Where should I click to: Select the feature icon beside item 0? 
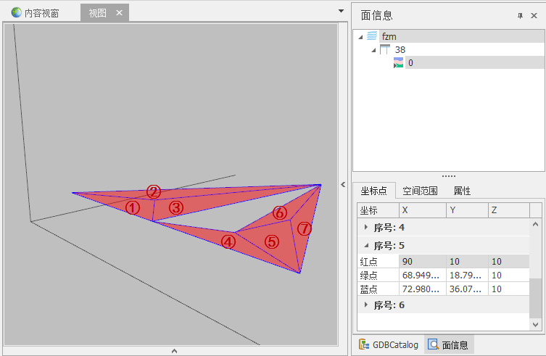pos(398,63)
